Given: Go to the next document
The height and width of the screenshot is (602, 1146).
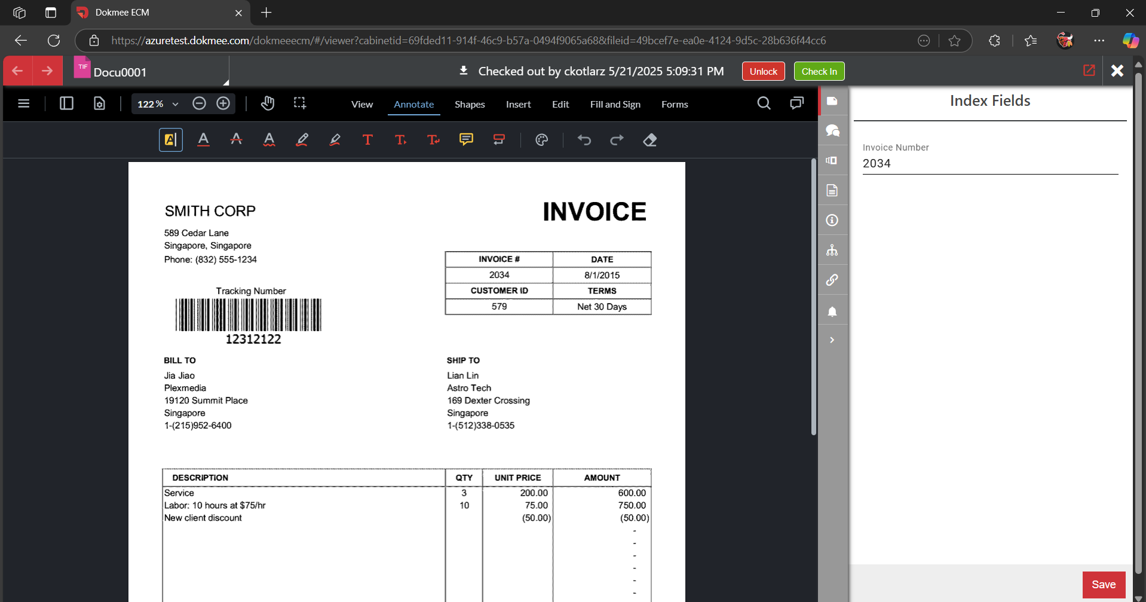Looking at the screenshot, I should coord(48,71).
